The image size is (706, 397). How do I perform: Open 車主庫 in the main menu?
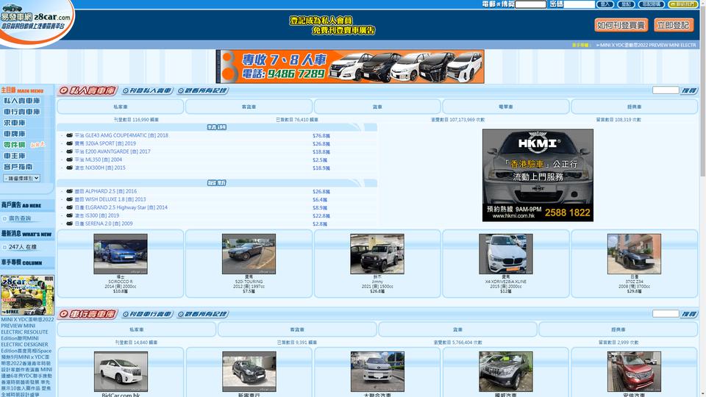click(x=15, y=156)
